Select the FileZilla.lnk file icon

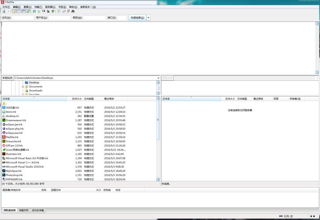[4, 137]
